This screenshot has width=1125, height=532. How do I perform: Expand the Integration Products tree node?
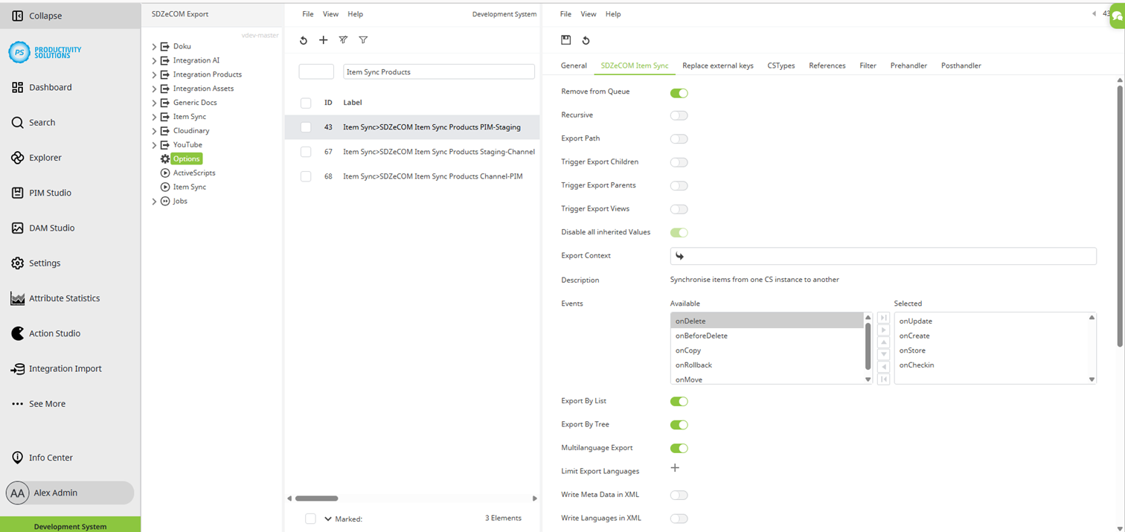click(155, 74)
